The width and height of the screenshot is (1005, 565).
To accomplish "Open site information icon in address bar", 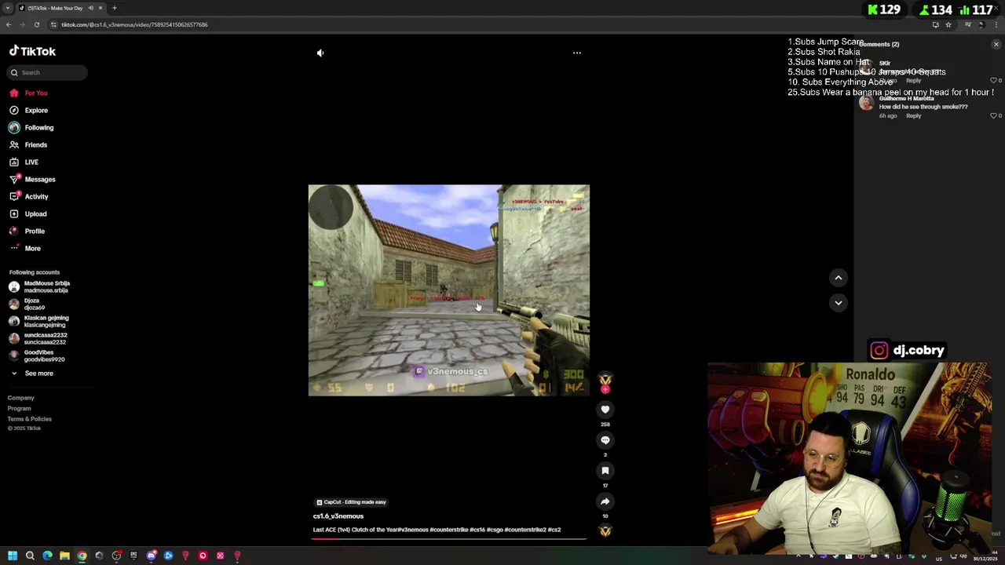I will (53, 24).
